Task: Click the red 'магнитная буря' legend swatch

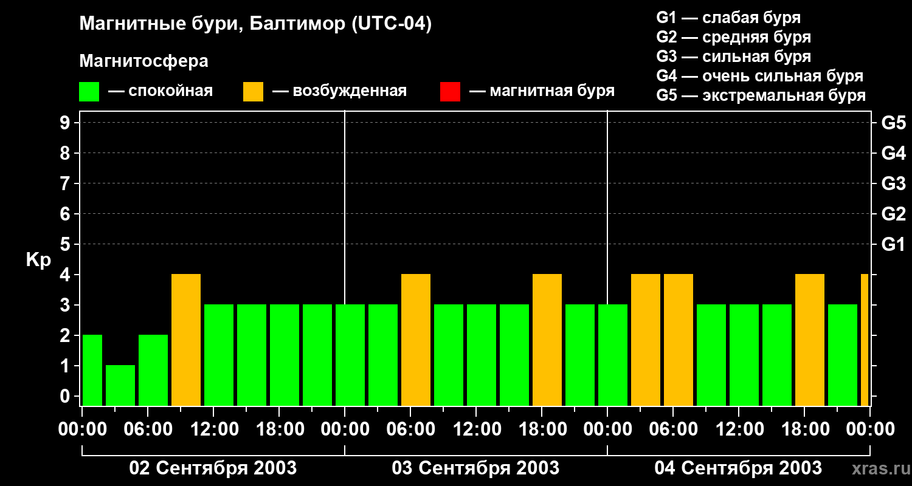Action: coord(450,92)
